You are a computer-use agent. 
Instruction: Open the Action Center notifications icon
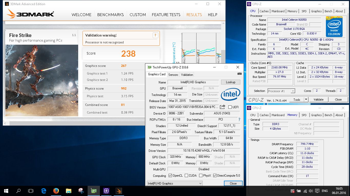[x=317, y=191]
